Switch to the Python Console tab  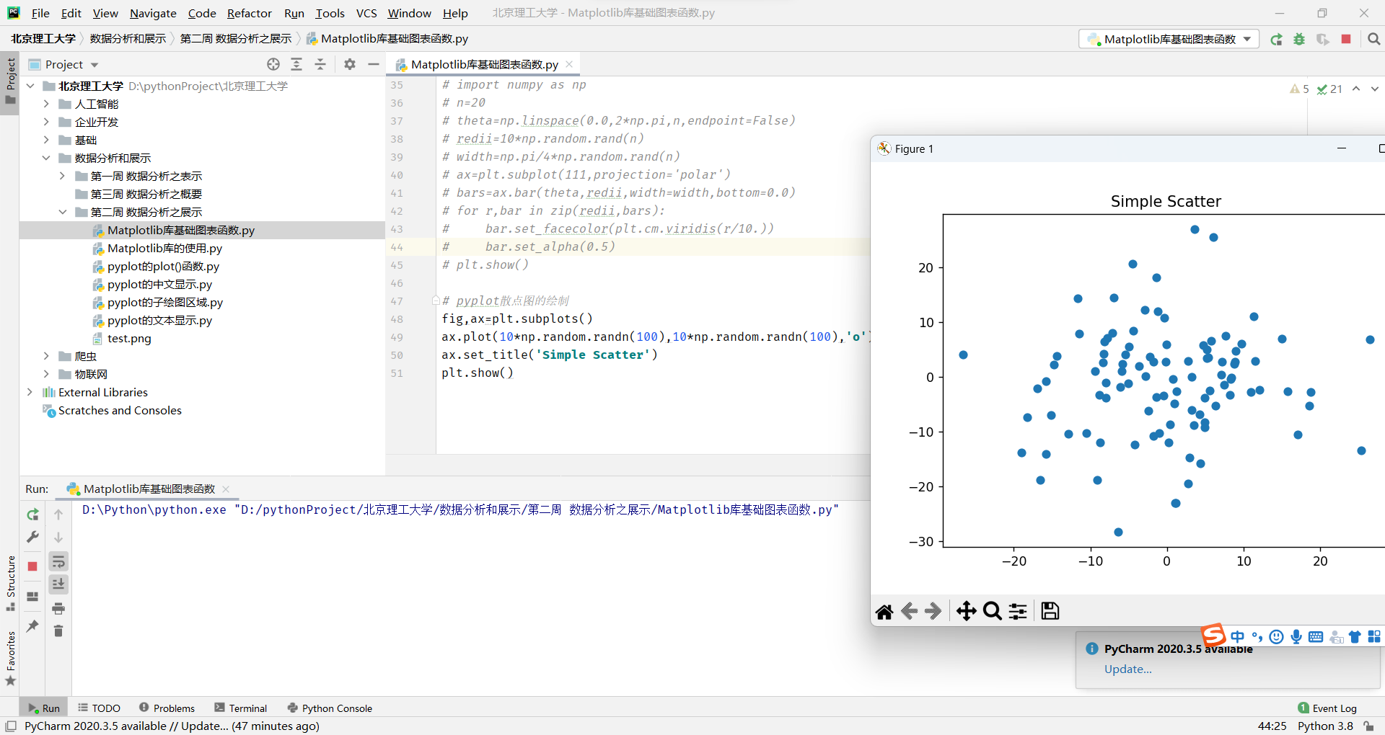[330, 708]
